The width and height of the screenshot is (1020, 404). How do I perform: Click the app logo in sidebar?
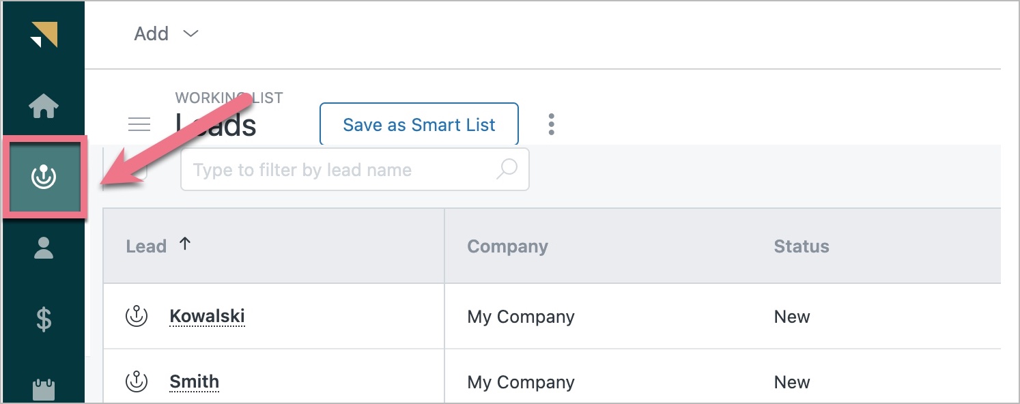coord(44,35)
